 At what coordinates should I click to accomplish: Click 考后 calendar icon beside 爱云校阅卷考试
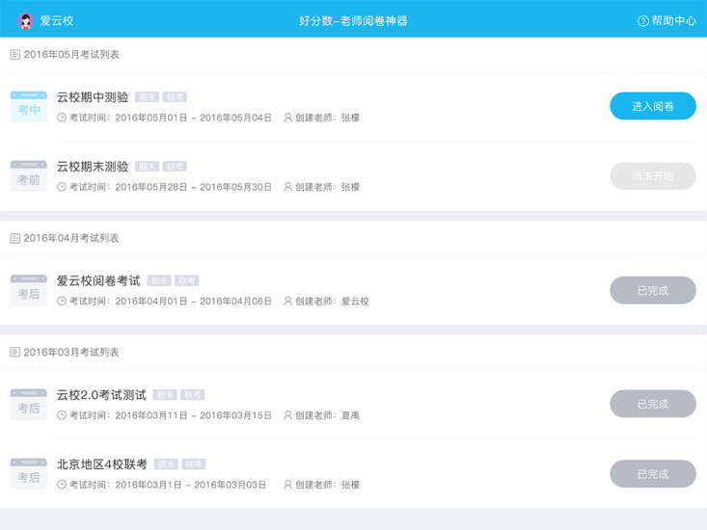[x=29, y=291]
